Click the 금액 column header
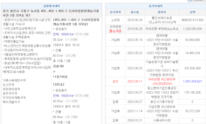206x124 pixels. click(x=192, y=12)
